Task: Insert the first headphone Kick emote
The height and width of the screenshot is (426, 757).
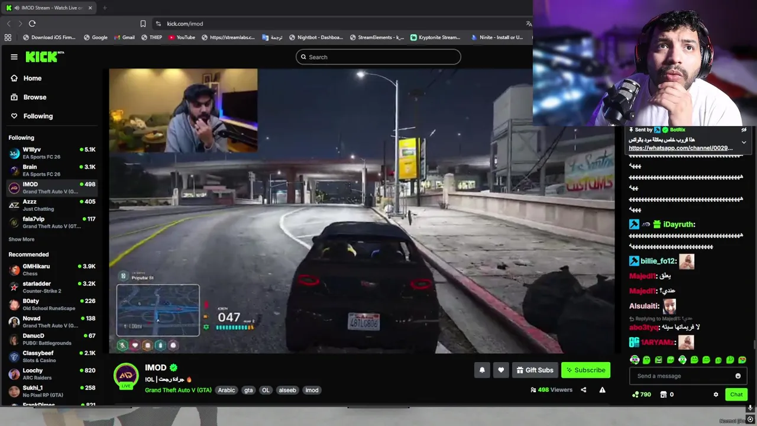Action: (x=635, y=360)
